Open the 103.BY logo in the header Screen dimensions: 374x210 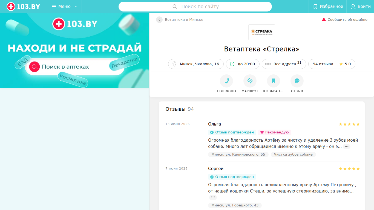click(24, 7)
